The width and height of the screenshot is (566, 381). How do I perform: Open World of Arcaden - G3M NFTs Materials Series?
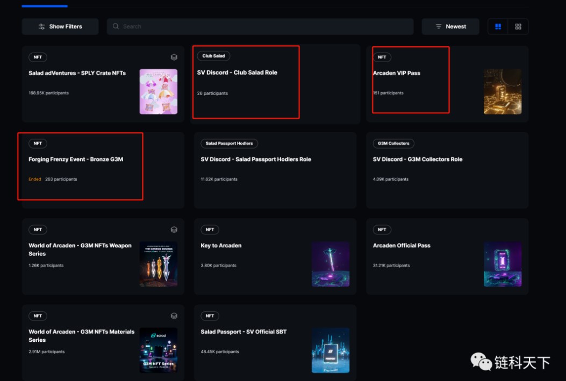click(82, 335)
